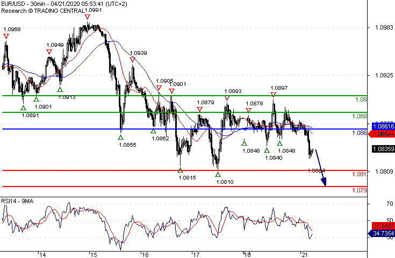Click the green triangle marker above 1.0891
The width and height of the screenshot is (395, 258).
(23, 108)
